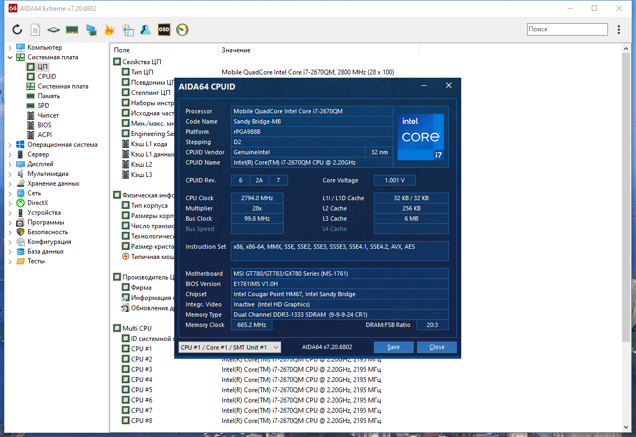Open the motherboard chip toolbar icon
This screenshot has width=636, height=437.
53,30
